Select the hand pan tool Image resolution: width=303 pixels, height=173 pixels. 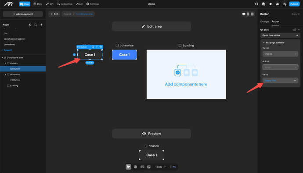[x=135, y=167]
